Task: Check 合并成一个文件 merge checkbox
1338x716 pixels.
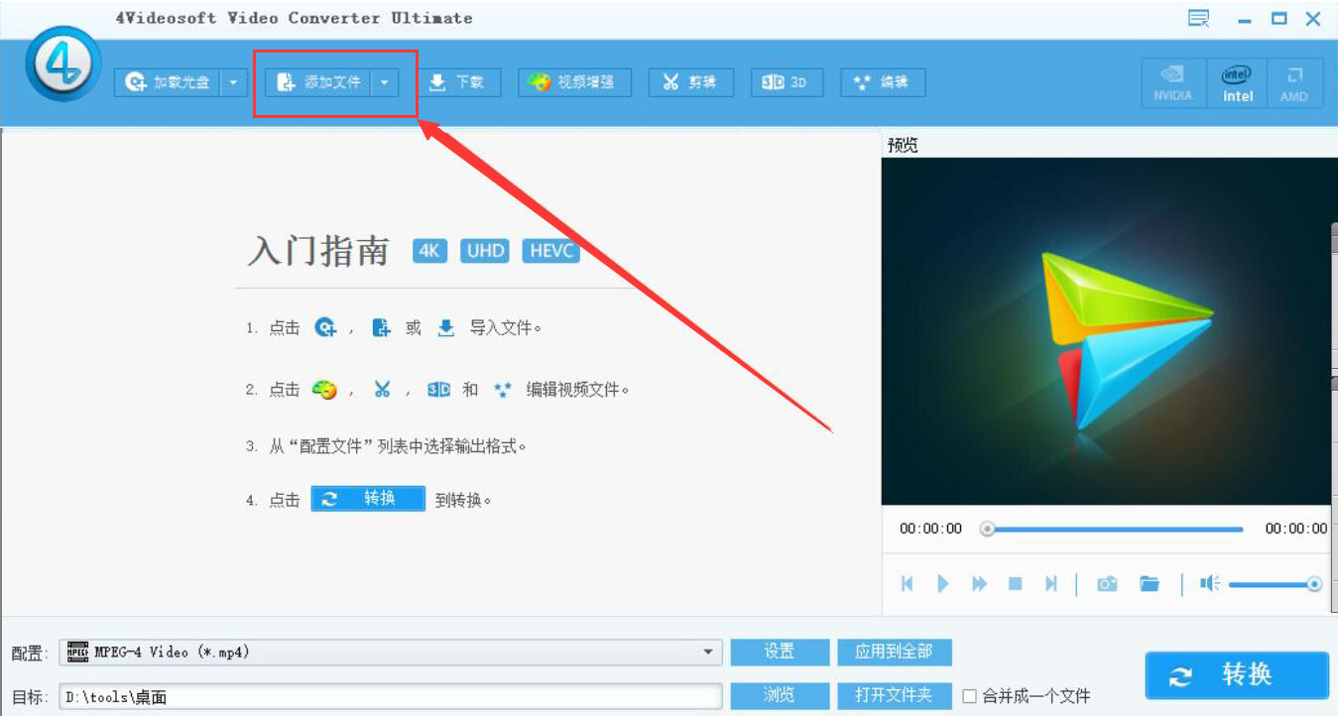Action: pos(970,696)
